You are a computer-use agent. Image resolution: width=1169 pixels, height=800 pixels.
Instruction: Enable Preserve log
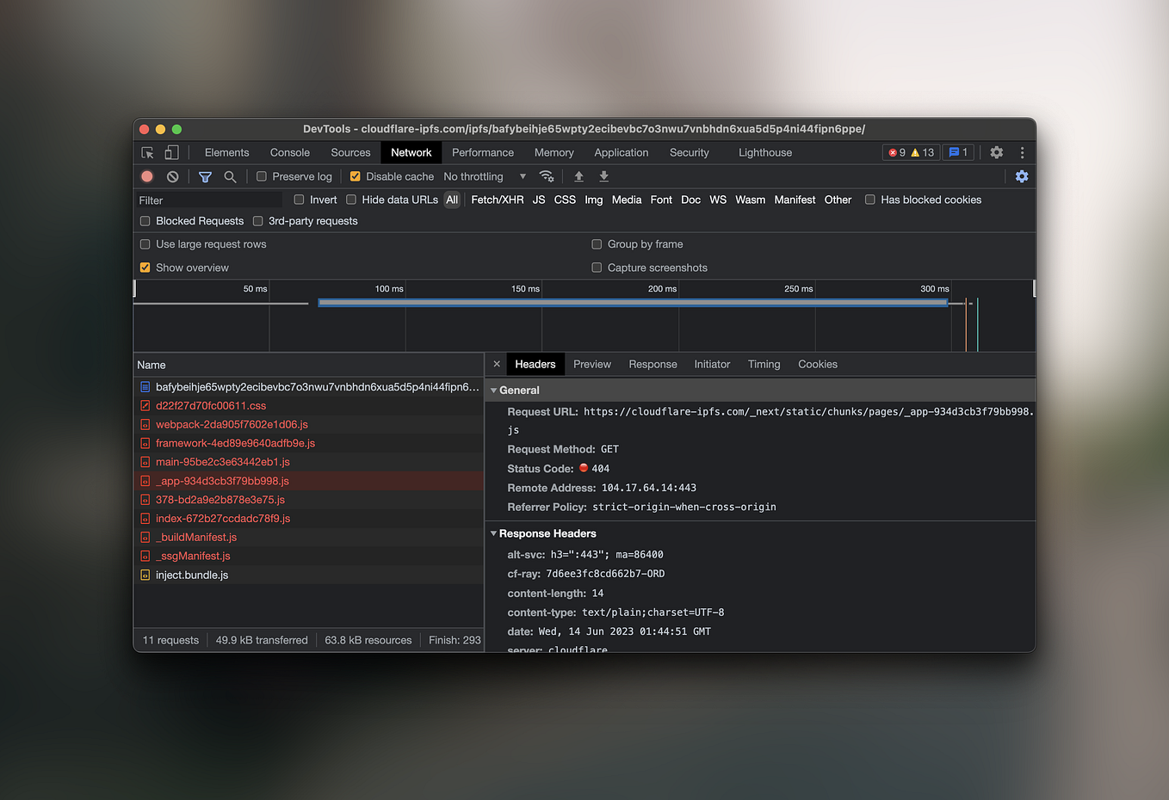coord(260,176)
